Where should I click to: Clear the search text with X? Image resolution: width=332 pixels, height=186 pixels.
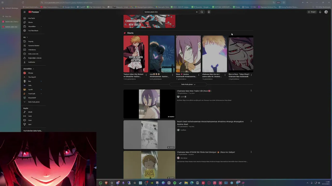point(197,12)
